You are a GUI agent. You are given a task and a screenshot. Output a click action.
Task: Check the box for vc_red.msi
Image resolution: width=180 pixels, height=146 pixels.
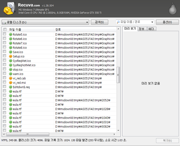point(4,82)
